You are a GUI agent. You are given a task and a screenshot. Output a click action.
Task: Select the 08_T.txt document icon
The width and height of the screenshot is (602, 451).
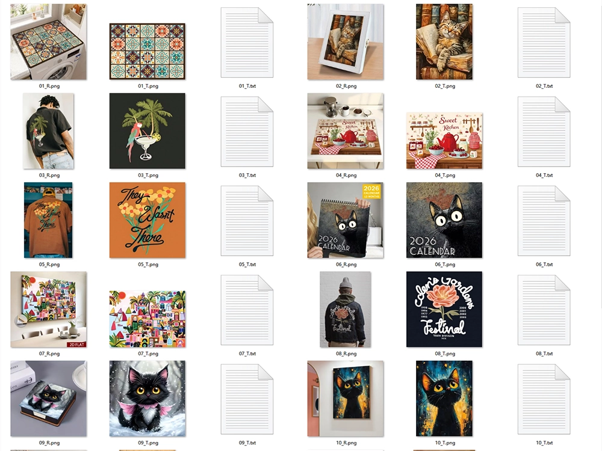[x=544, y=310]
